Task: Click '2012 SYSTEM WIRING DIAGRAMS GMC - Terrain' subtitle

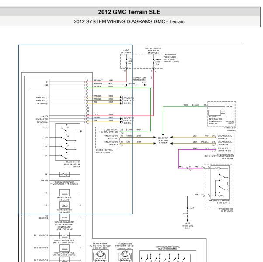Action: pos(129,21)
